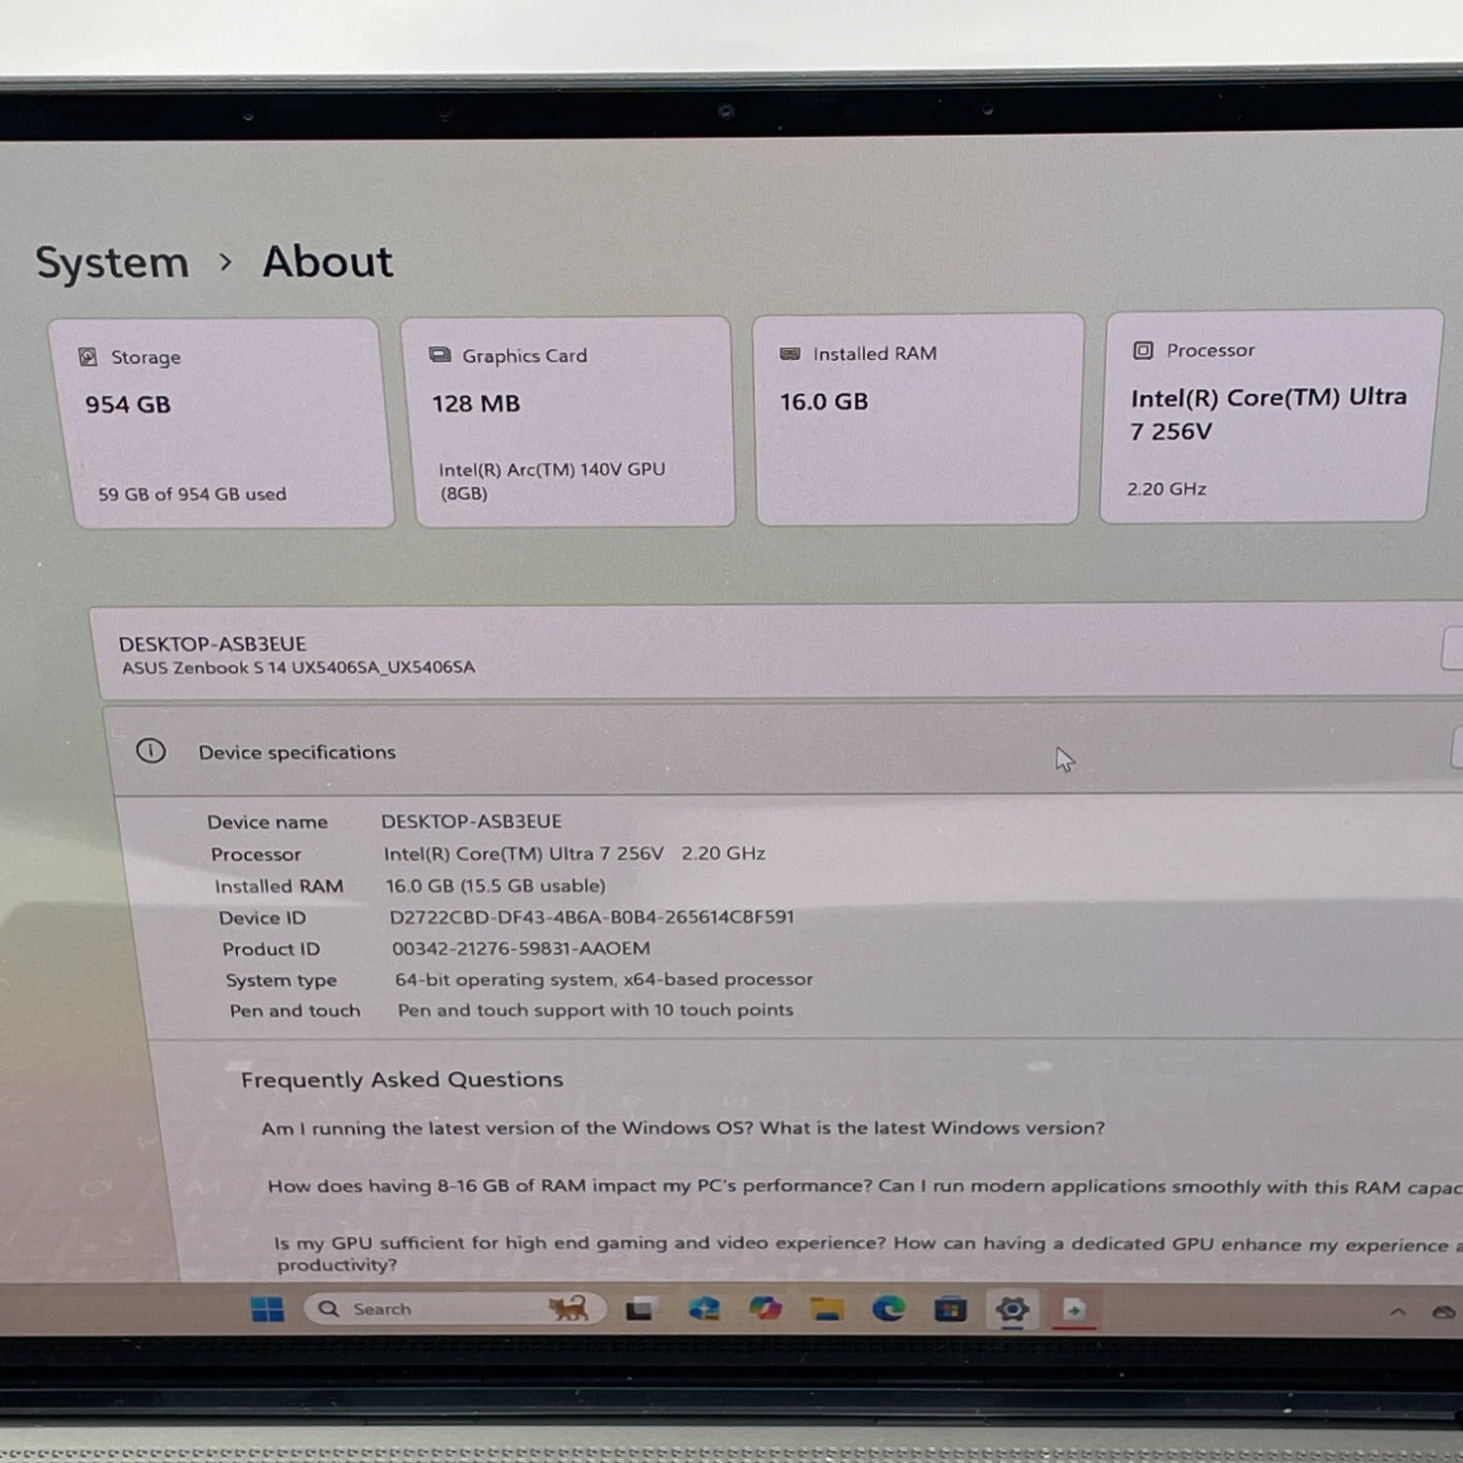
Task: Open the green arrow app in taskbar
Action: click(1074, 1310)
